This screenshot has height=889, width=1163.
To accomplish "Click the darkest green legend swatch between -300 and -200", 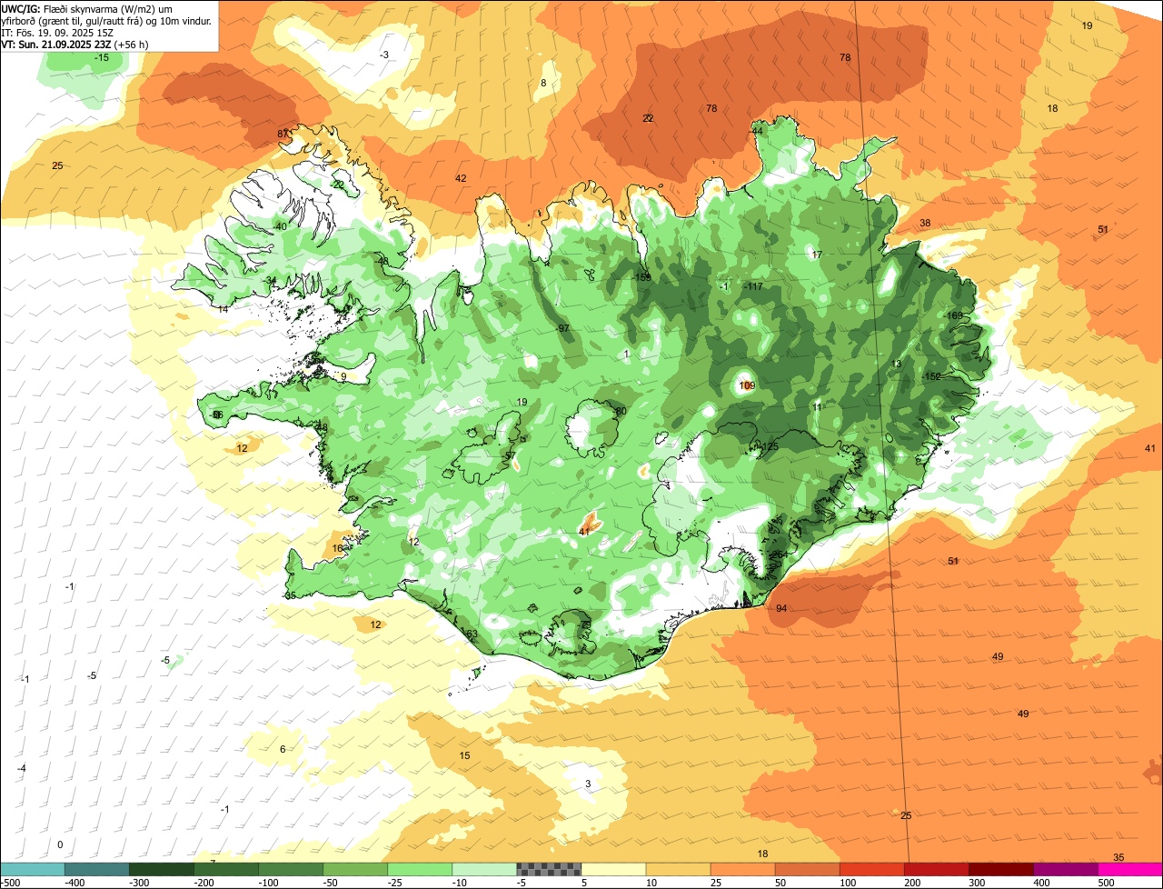I will pos(162,869).
